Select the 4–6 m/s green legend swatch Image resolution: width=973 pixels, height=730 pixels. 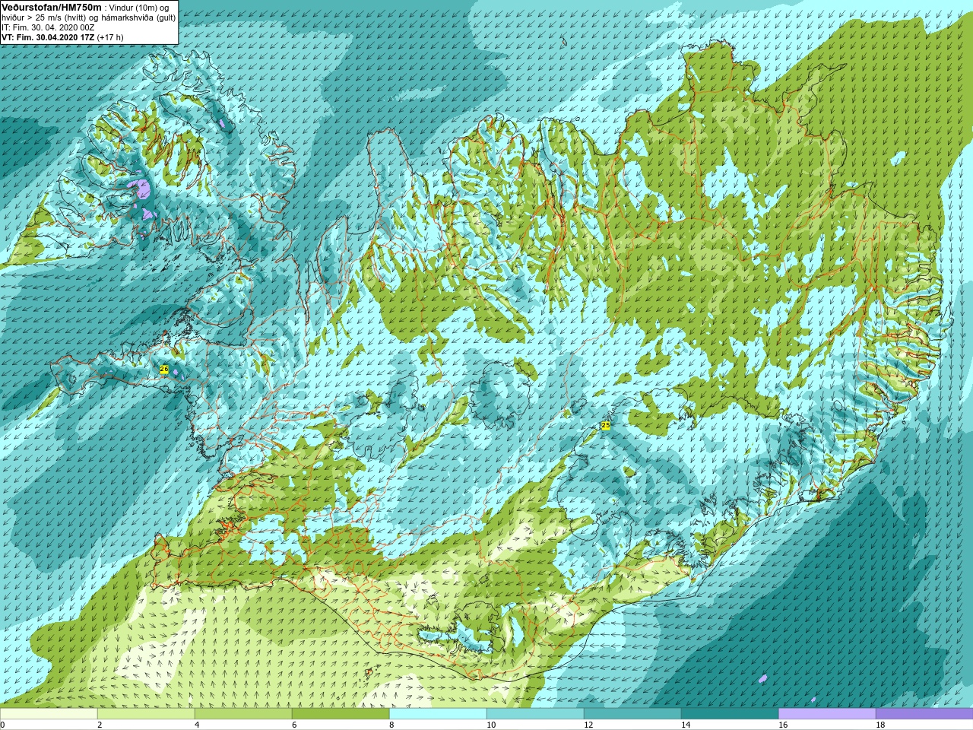[243, 714]
